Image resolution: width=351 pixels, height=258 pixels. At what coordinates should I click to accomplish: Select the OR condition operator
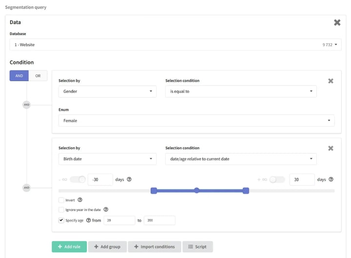tap(38, 76)
